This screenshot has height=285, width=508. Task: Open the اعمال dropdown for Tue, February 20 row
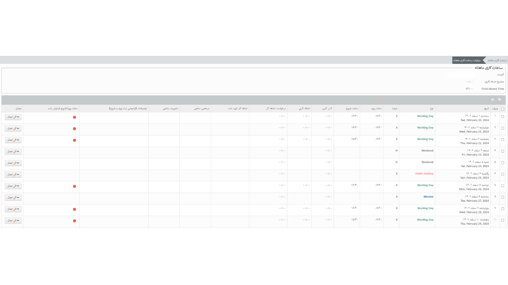[x=13, y=117]
